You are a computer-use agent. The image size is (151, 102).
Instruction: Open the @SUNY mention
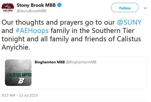click(129, 22)
